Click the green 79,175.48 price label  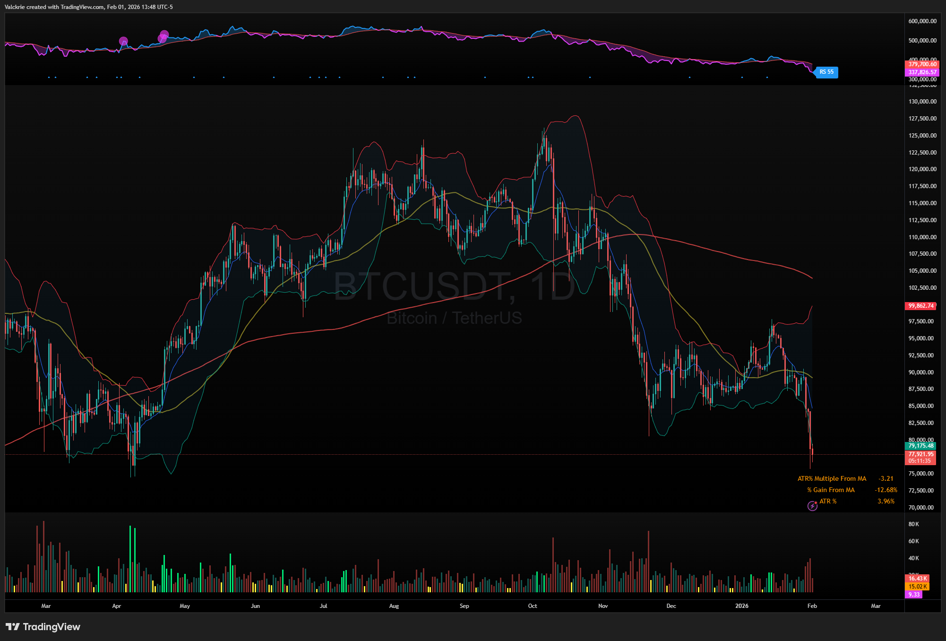pyautogui.click(x=920, y=446)
